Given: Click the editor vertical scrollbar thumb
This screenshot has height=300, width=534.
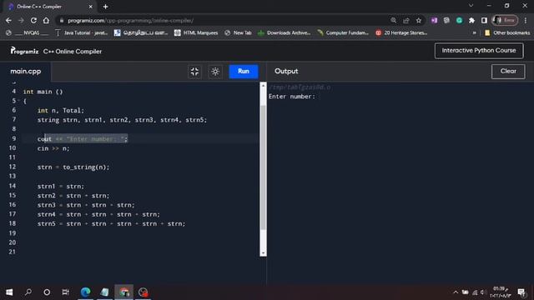Looking at the screenshot, I should tap(263, 167).
